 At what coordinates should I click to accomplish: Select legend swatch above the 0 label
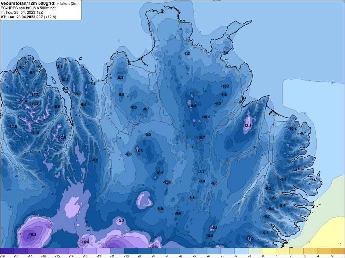(x=269, y=251)
